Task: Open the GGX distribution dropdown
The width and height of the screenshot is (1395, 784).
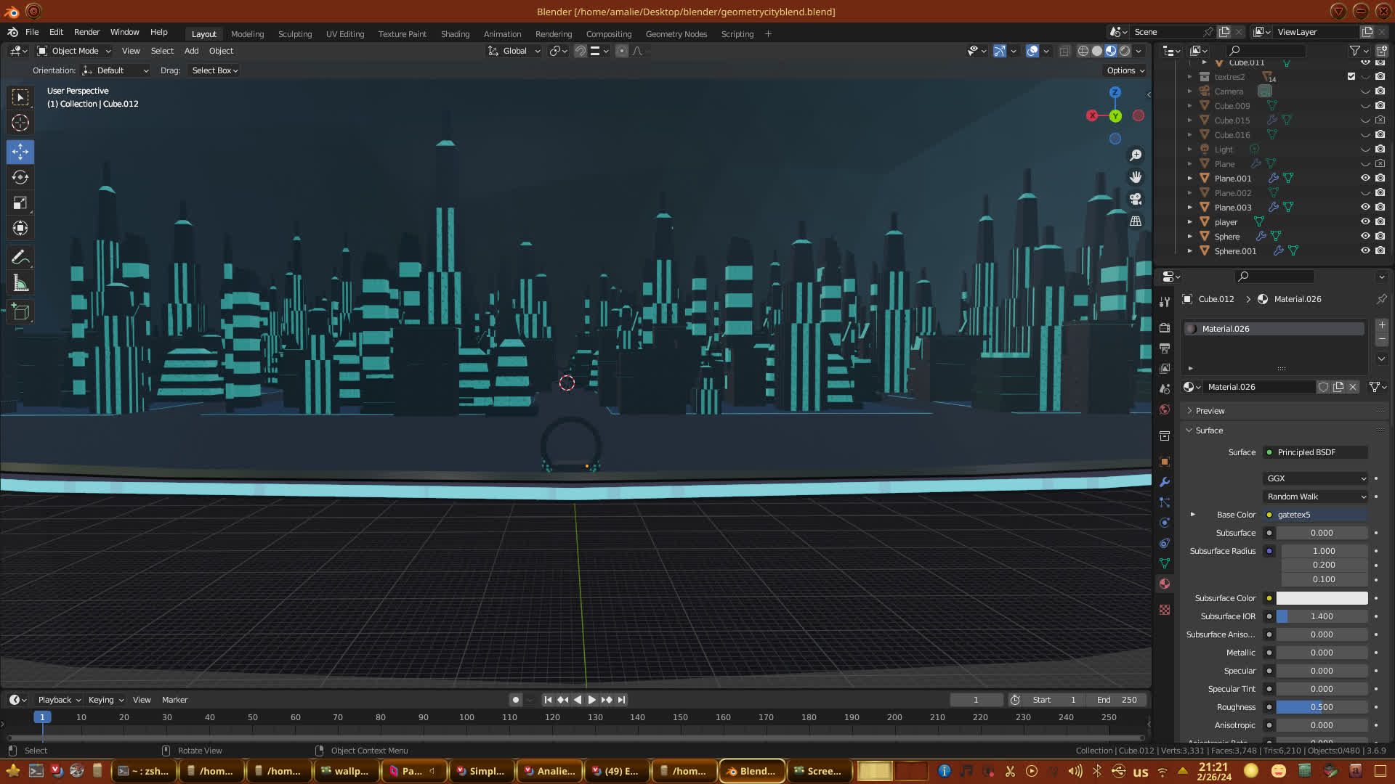Action: [1316, 478]
